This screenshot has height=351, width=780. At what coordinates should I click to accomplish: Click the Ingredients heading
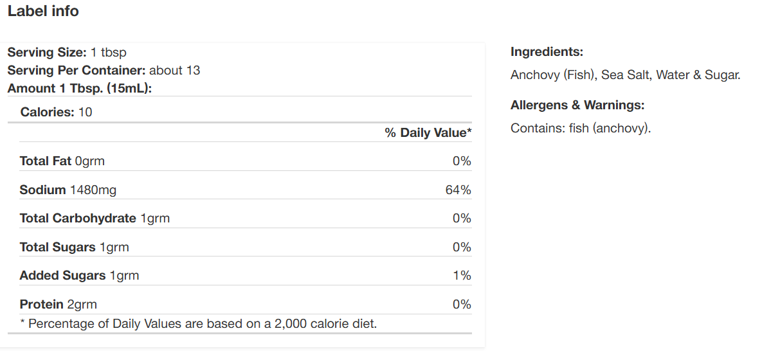click(x=547, y=52)
